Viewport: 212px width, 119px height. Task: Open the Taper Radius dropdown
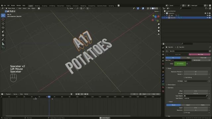[196, 99]
